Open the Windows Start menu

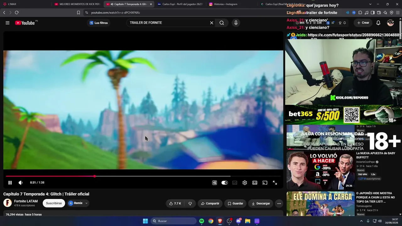(145, 221)
